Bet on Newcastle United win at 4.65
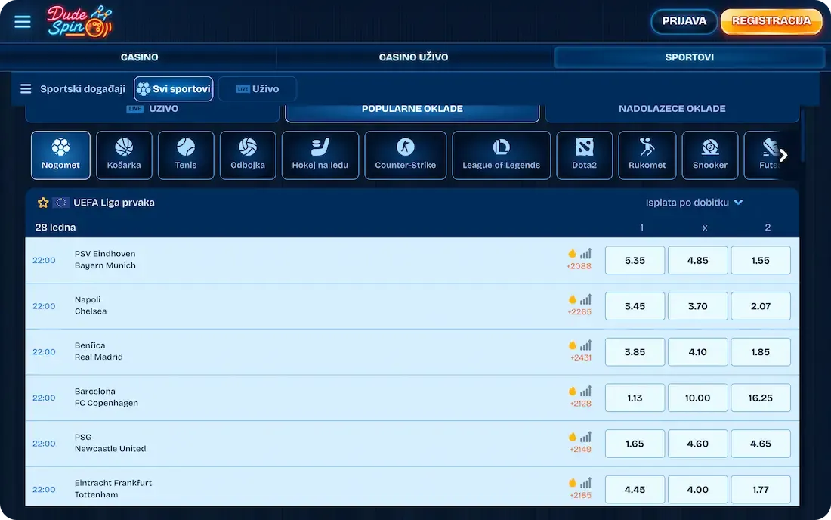The width and height of the screenshot is (831, 520). click(x=761, y=444)
